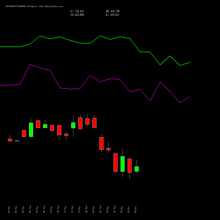Select the 29 Sep date label

pyautogui.click(x=121, y=209)
